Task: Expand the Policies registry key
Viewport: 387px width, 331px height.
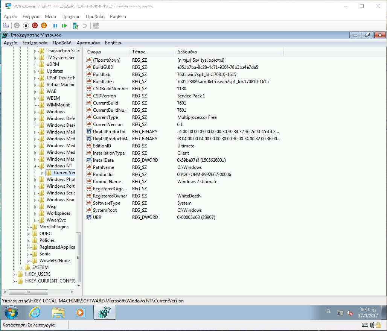Action: (29, 240)
